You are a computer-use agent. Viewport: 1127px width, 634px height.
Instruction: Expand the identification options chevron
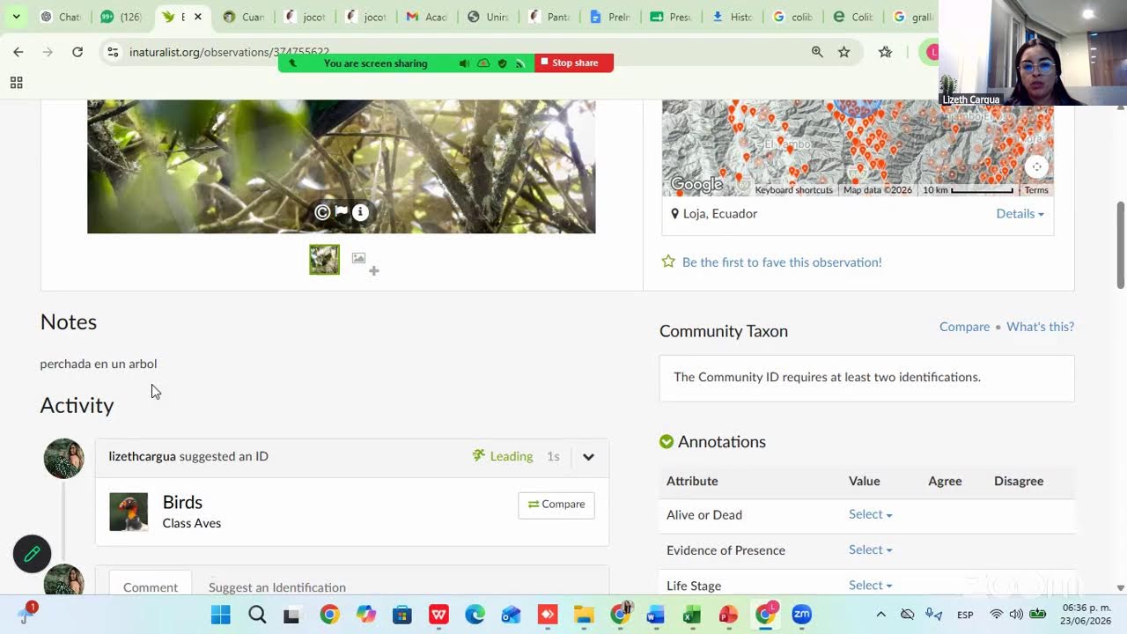click(588, 456)
